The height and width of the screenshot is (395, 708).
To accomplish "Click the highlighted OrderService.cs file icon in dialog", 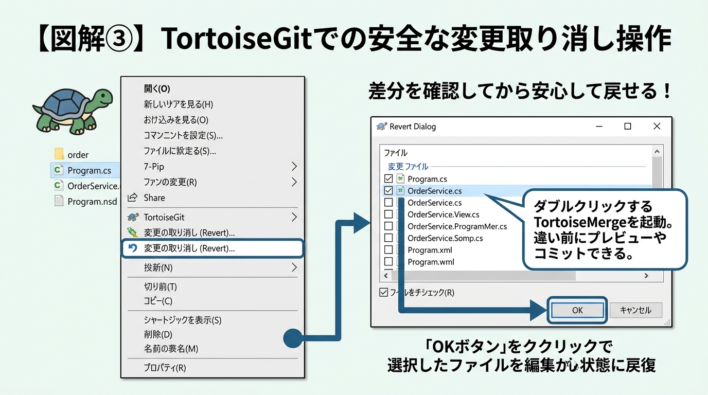I will (x=400, y=191).
